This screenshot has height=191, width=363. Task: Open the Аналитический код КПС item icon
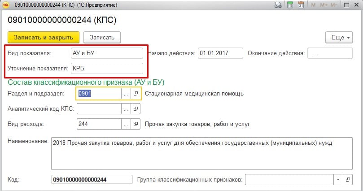click(136, 109)
